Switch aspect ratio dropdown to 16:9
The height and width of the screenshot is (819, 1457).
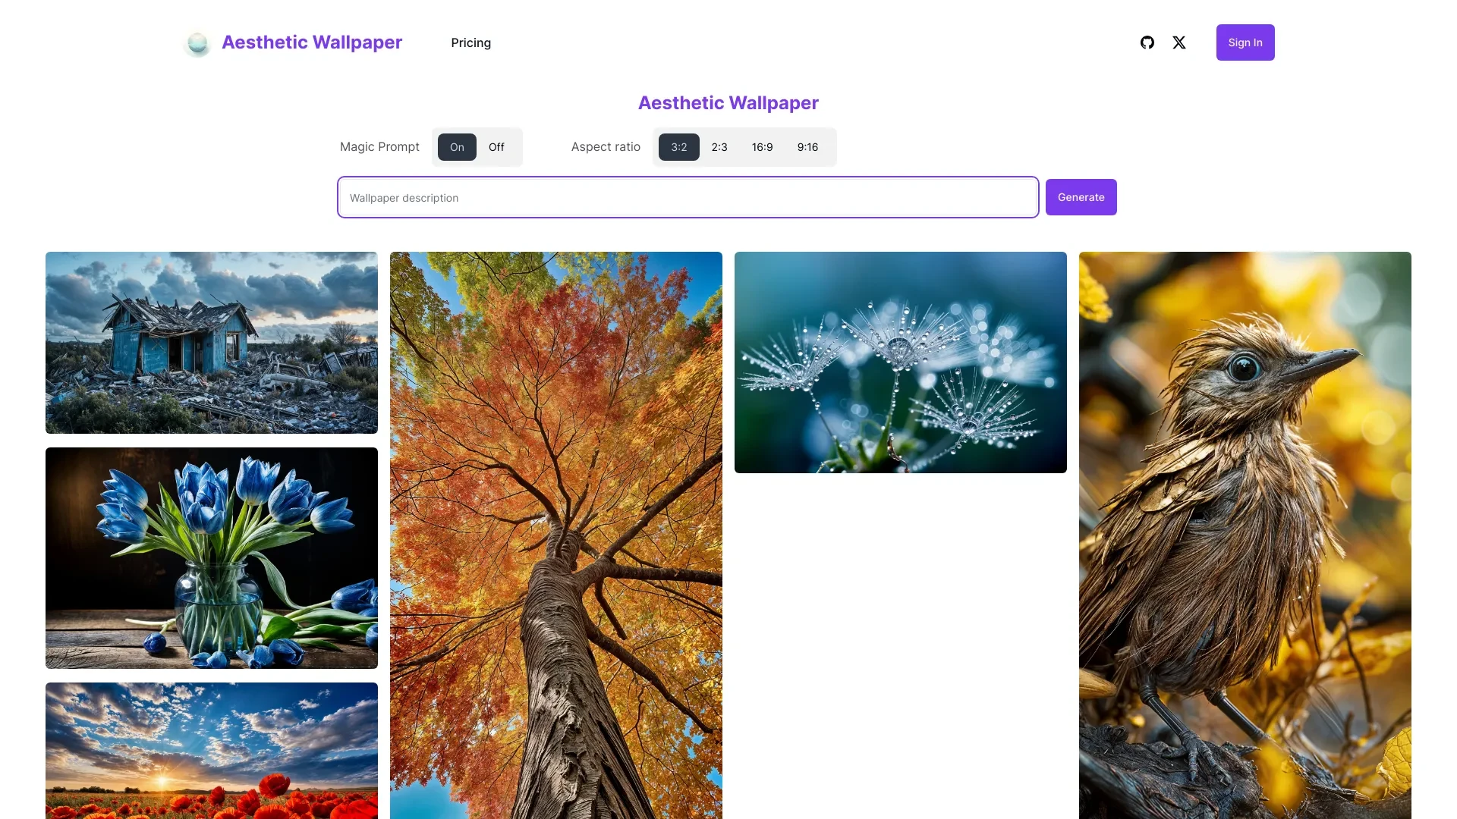point(762,147)
